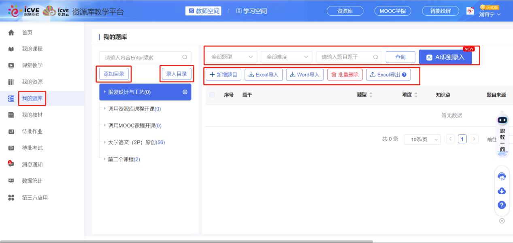Click the download cloud icon on right sidebar
The width and height of the screenshot is (513, 243).
pos(502,191)
